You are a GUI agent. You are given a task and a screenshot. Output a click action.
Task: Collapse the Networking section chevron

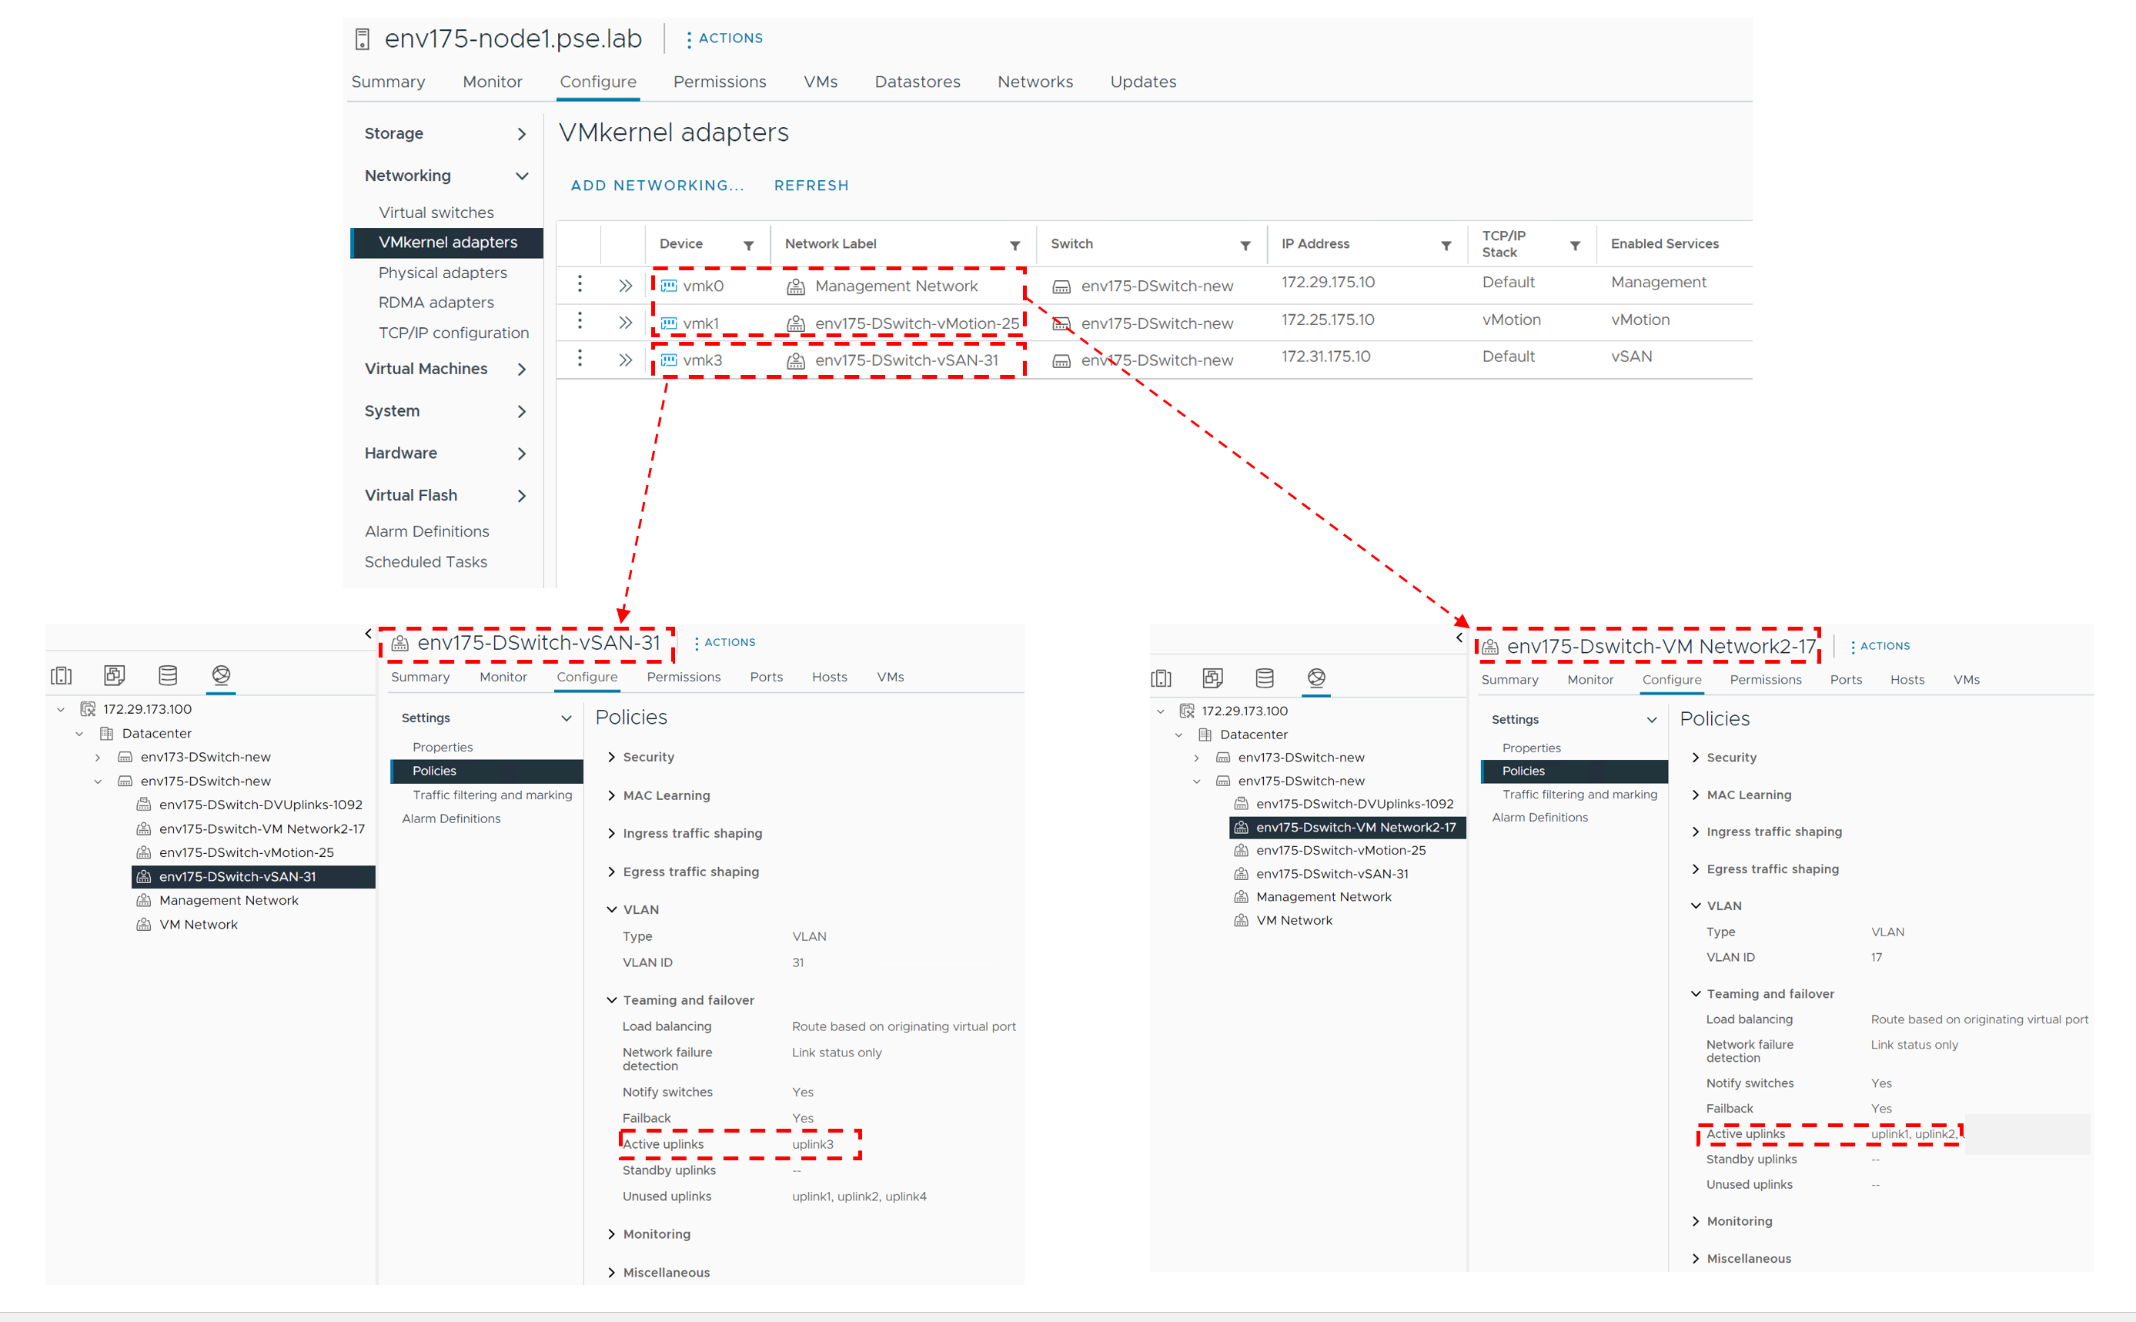(x=522, y=176)
